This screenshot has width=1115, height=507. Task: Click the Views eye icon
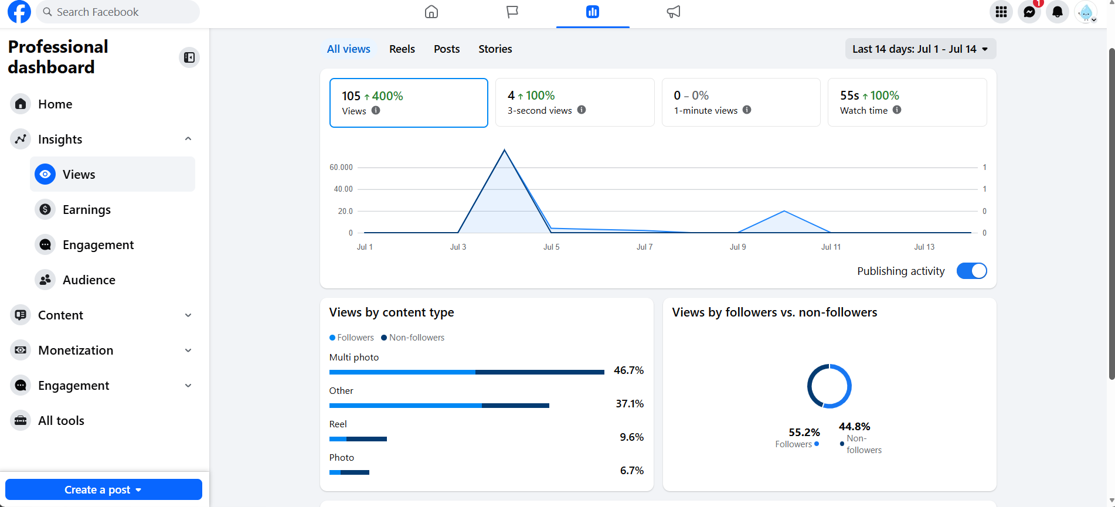(x=45, y=174)
